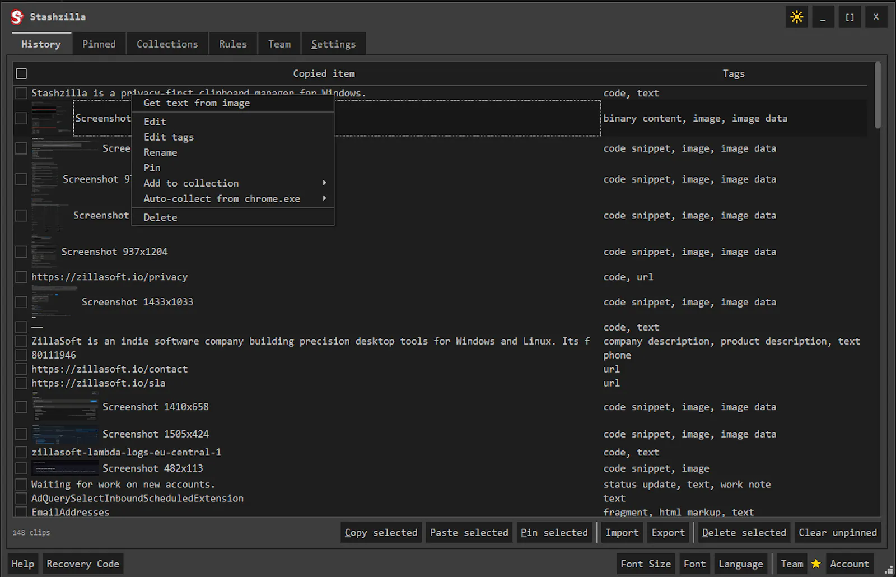Check the box for https://zillasoft.io/privacy row
Image resolution: width=896 pixels, height=577 pixels.
click(21, 277)
